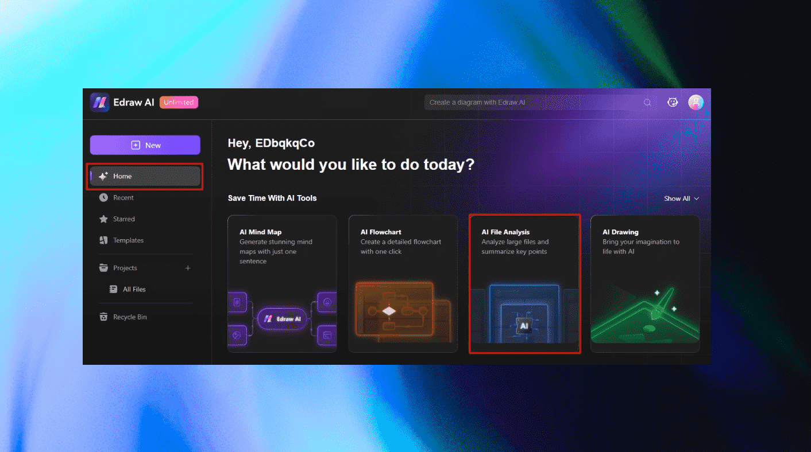
Task: Open the user profile avatar
Action: [696, 103]
